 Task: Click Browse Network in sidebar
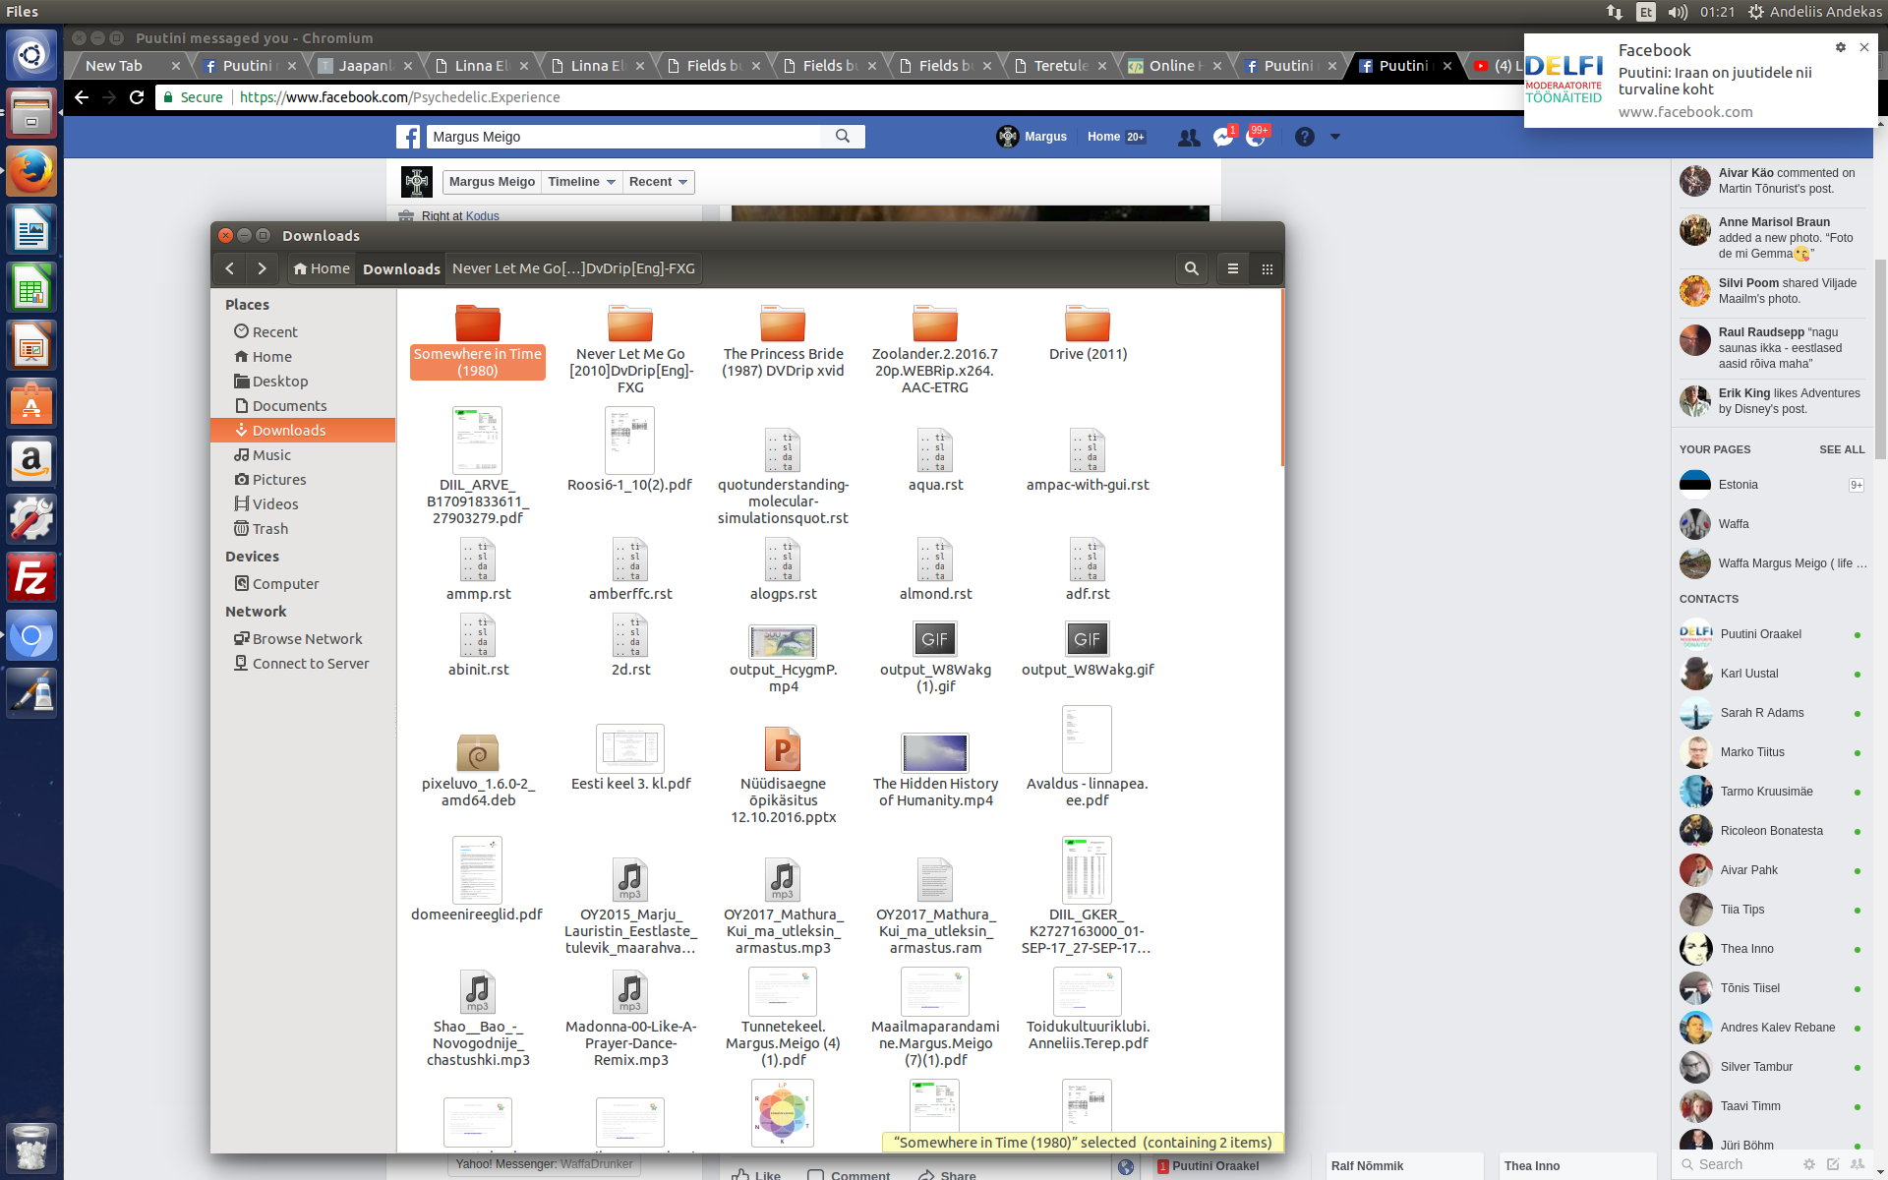tap(303, 639)
